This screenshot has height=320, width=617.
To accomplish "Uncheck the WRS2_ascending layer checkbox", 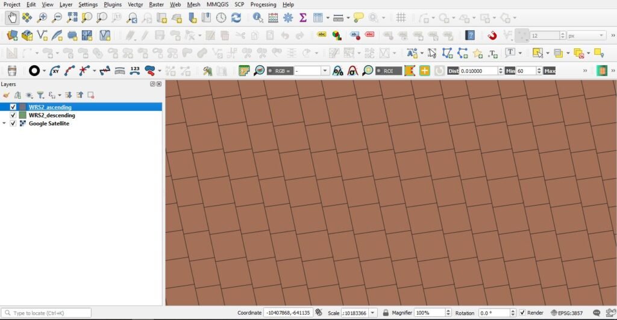I will [x=13, y=107].
